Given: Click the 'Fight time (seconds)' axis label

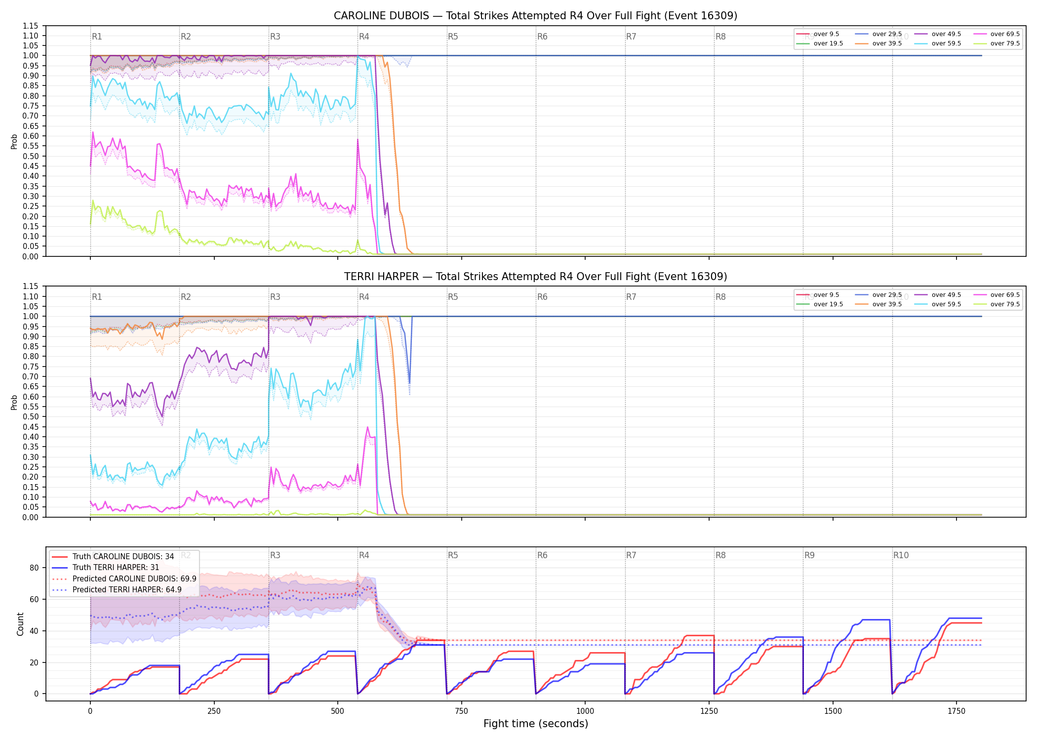Looking at the screenshot, I should (536, 724).
